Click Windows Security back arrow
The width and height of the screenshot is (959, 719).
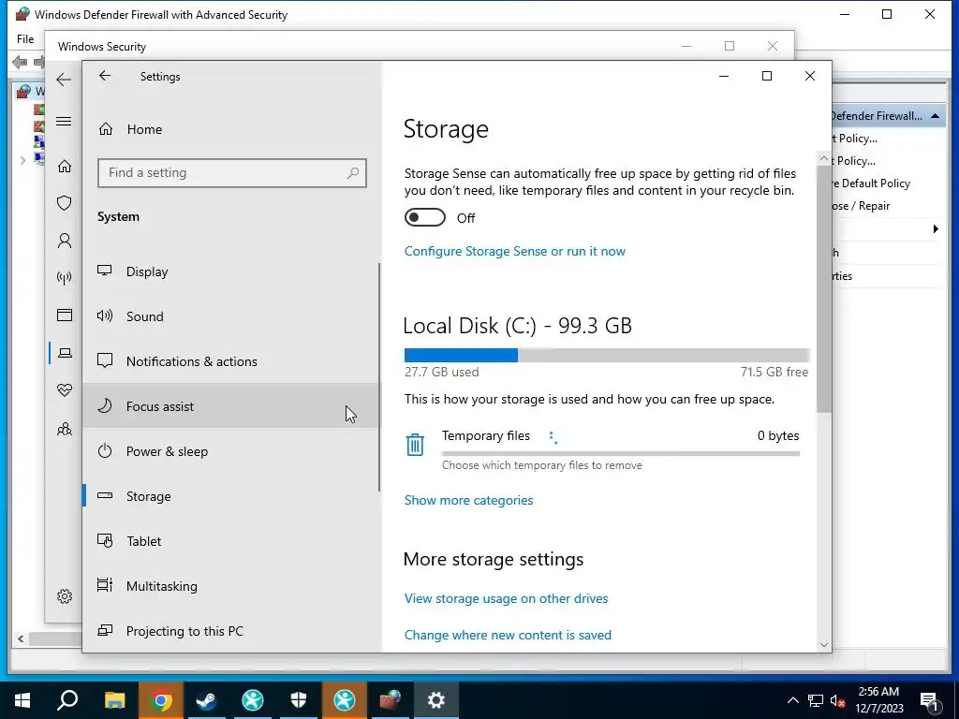coord(64,80)
